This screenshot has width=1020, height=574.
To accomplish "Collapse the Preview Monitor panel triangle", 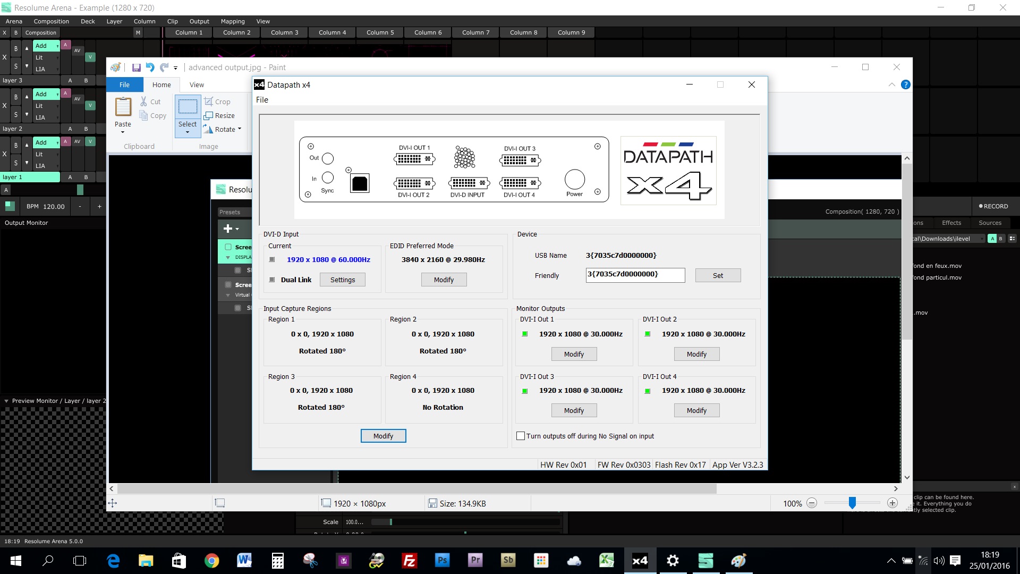I will [x=6, y=401].
